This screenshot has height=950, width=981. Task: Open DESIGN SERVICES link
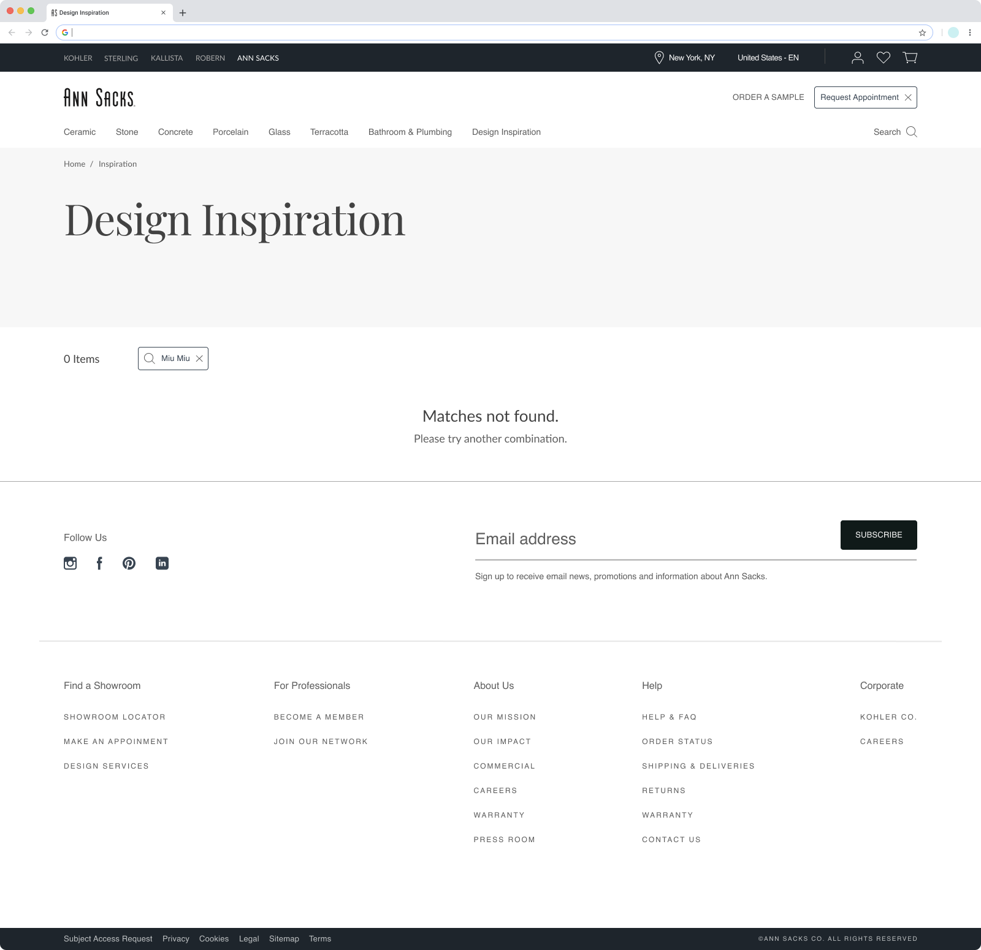(106, 766)
